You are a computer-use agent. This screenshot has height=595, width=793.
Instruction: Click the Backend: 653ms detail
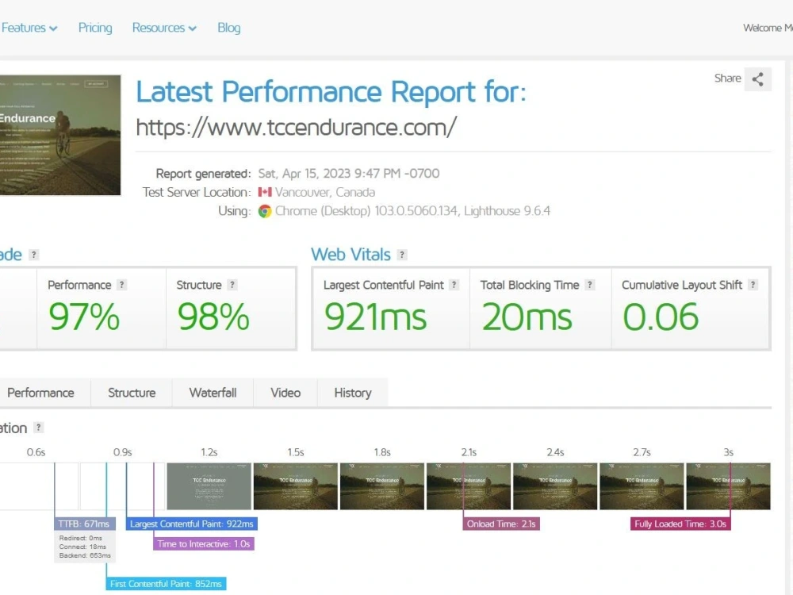coord(85,555)
